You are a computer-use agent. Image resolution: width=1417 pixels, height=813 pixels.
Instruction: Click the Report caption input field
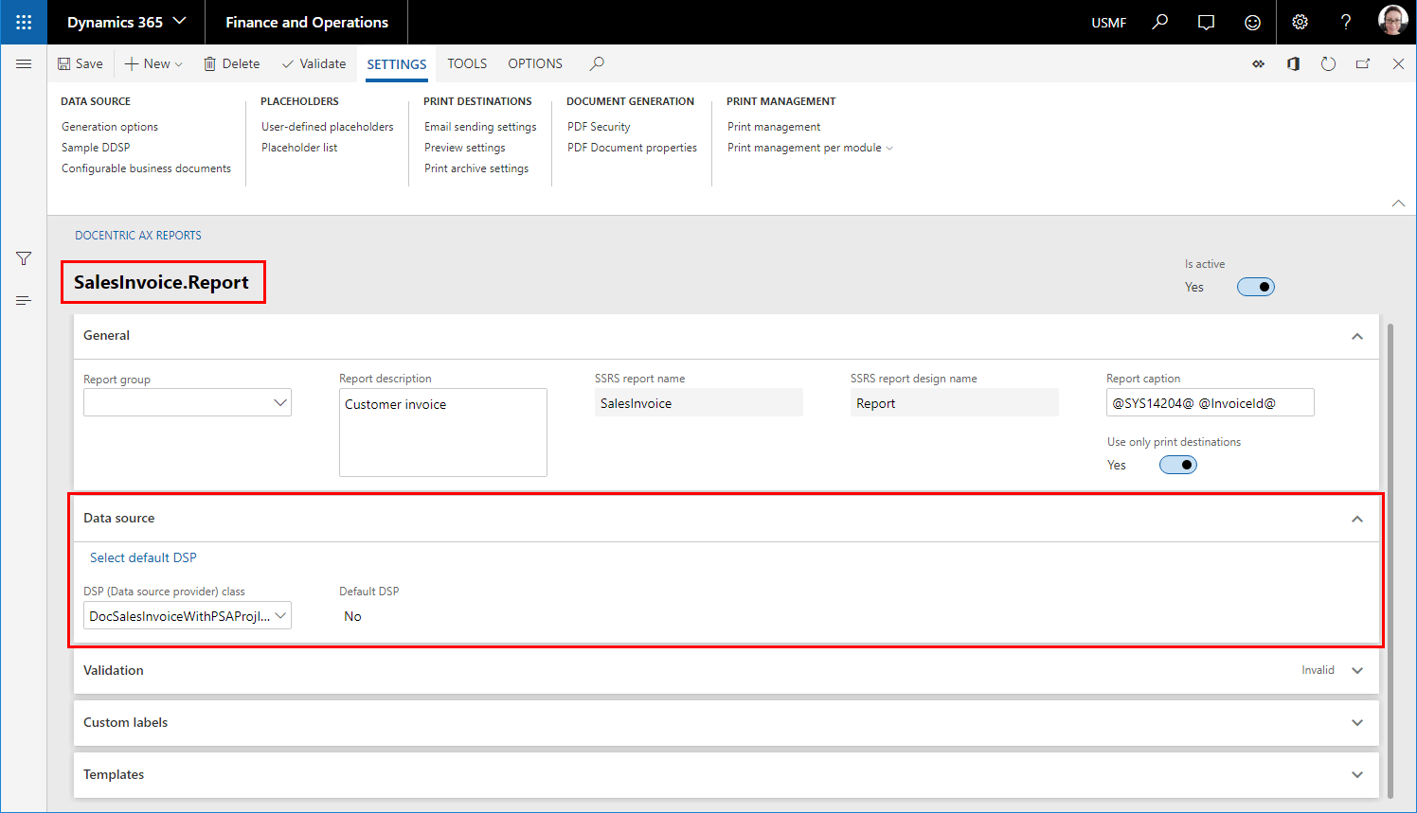tap(1211, 402)
